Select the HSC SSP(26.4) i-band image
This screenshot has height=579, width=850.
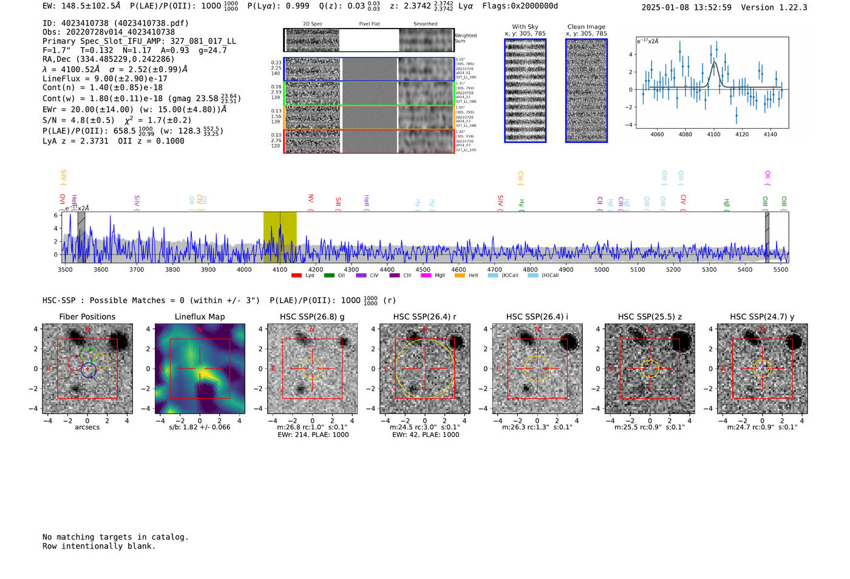click(x=537, y=369)
